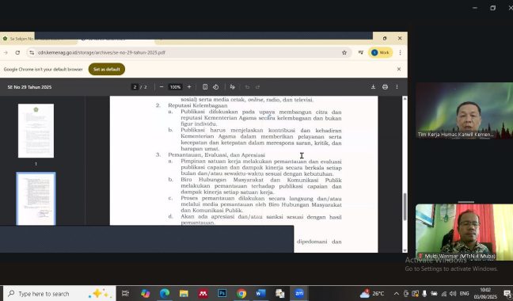Select the page 2 thumbnail
Viewport: 513px width, 301px height.
(36, 199)
